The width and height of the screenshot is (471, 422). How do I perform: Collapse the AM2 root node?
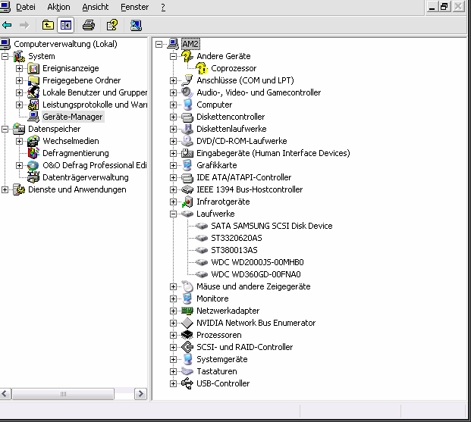[x=159, y=45]
